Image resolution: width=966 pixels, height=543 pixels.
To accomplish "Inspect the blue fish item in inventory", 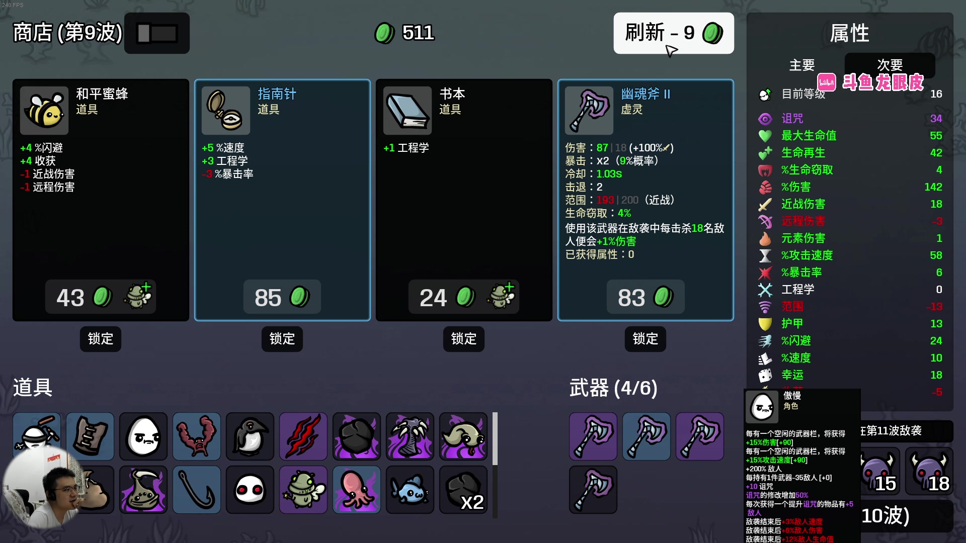I will click(x=410, y=490).
